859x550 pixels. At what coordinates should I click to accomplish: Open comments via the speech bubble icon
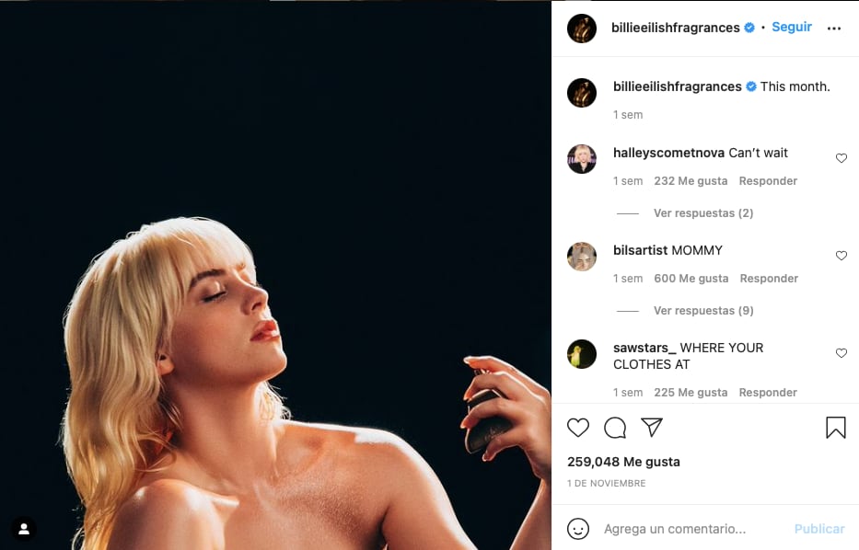(615, 428)
